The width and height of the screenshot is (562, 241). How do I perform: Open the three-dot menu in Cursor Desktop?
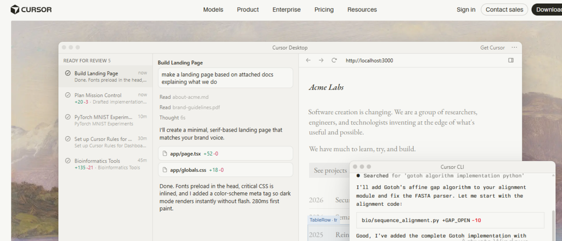point(514,48)
